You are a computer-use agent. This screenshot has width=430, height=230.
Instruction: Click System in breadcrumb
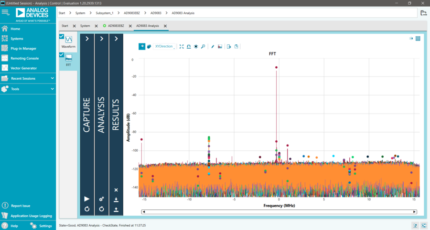pyautogui.click(x=80, y=13)
